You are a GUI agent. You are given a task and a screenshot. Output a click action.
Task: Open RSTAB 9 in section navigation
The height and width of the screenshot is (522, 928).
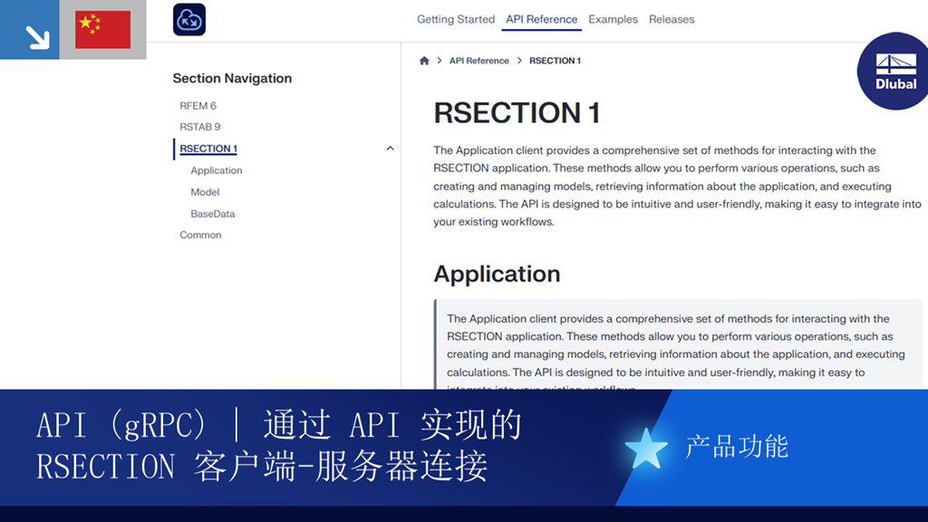click(x=200, y=127)
